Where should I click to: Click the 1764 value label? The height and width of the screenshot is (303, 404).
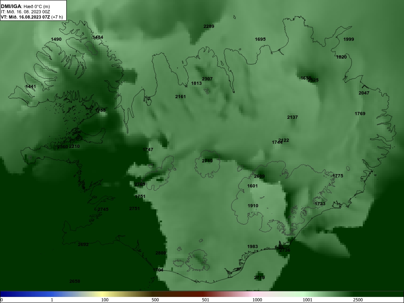point(158,270)
